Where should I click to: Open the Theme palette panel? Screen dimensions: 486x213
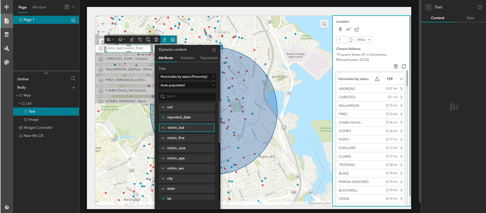click(x=6, y=62)
